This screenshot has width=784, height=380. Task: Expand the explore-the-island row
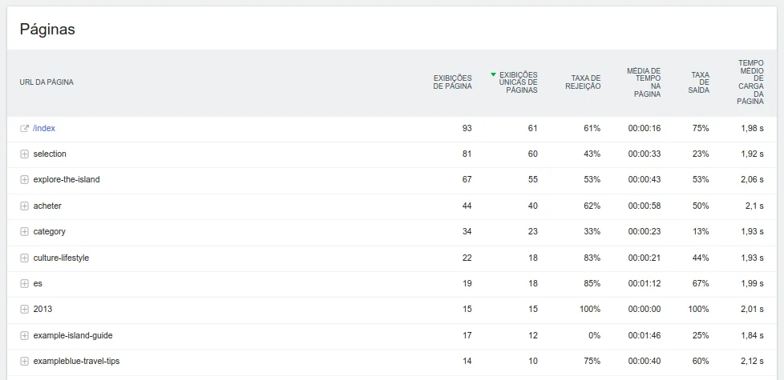tap(24, 180)
